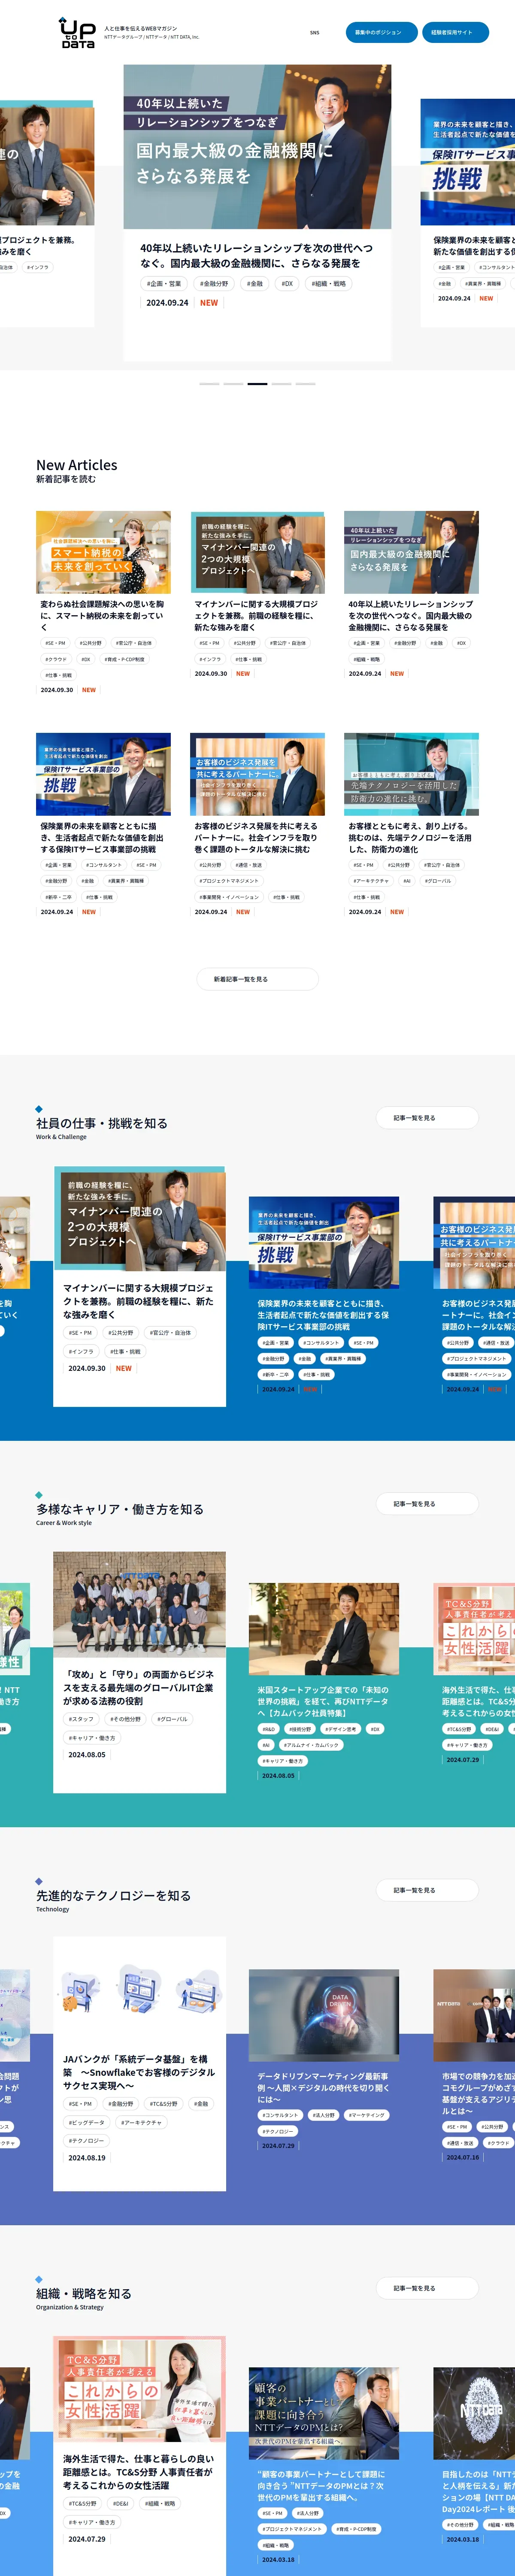Open the SNS header link
The height and width of the screenshot is (2576, 515).
[x=314, y=32]
